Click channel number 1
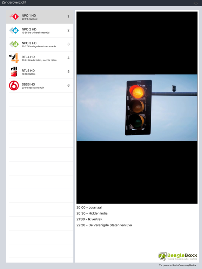This screenshot has width=202, height=269. click(x=68, y=17)
